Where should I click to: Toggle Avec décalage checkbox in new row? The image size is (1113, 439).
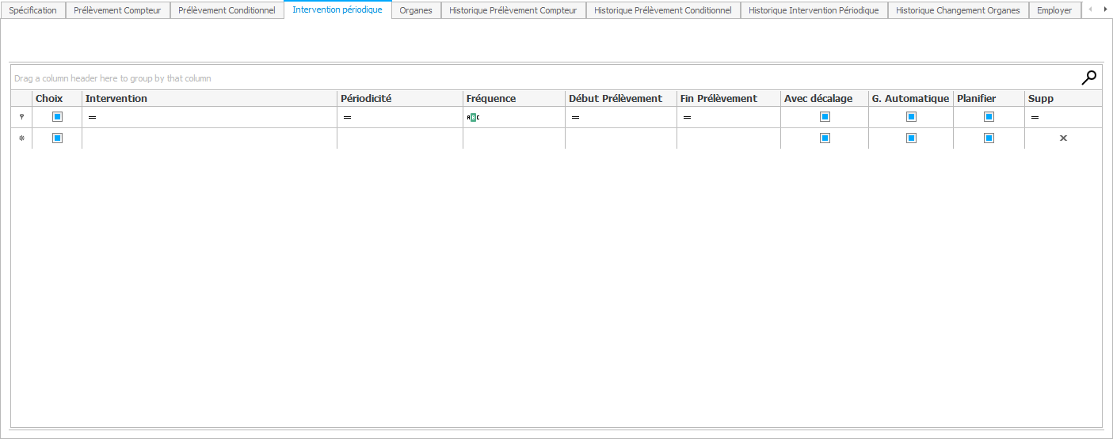825,138
